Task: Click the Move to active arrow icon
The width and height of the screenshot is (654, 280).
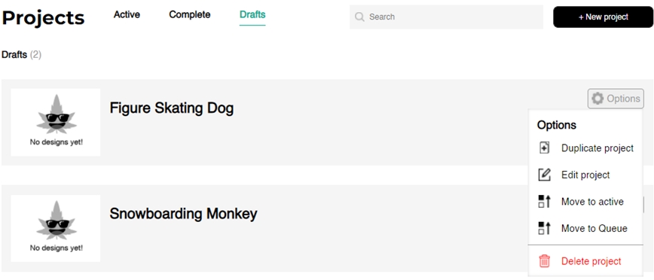Action: pyautogui.click(x=544, y=201)
